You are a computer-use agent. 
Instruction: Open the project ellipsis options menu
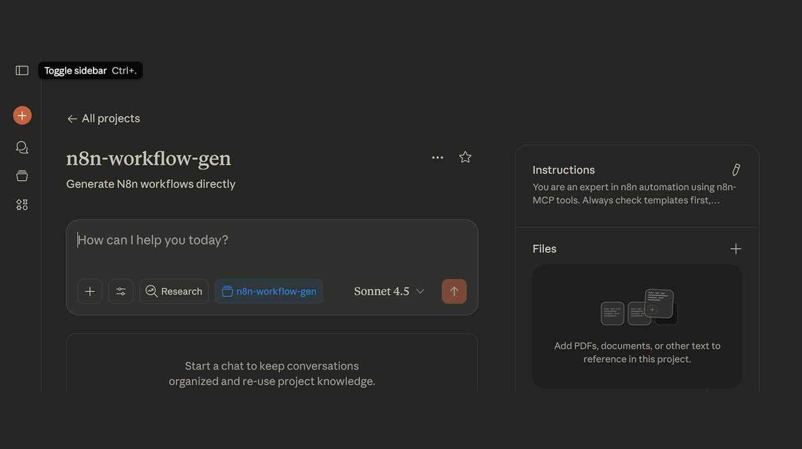[x=437, y=157]
